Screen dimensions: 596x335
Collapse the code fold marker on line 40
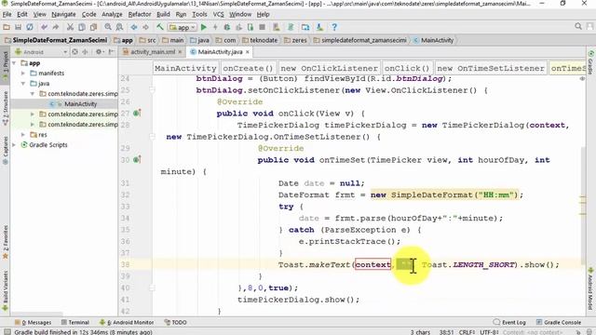(152, 288)
